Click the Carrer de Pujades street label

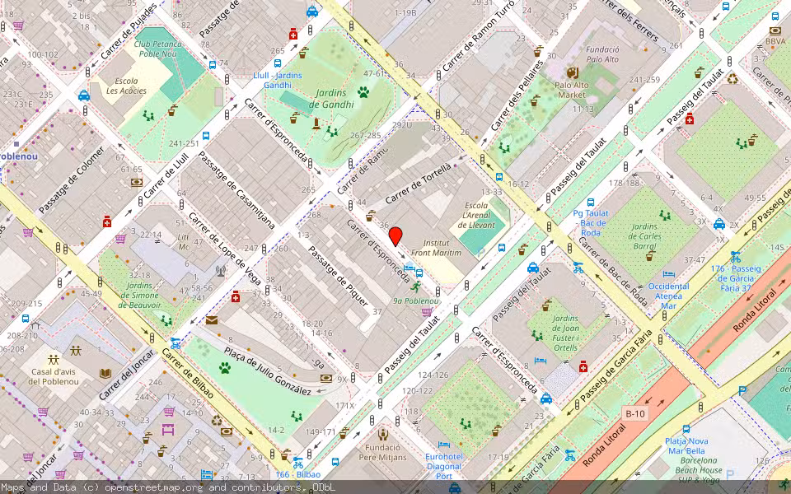(x=129, y=32)
